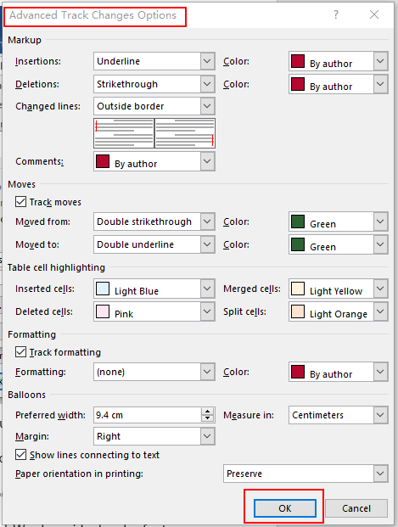Image resolution: width=398 pixels, height=527 pixels.
Task: Expand Moved from Double strikethrough dropdown
Action: (x=154, y=221)
